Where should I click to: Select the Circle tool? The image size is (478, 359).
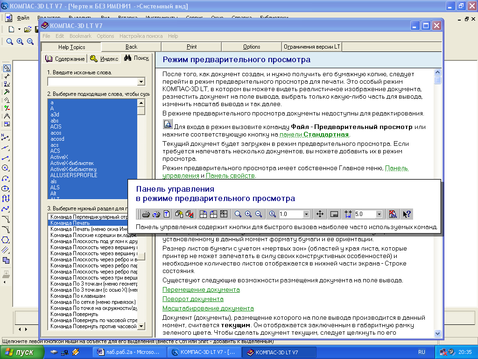point(6,168)
